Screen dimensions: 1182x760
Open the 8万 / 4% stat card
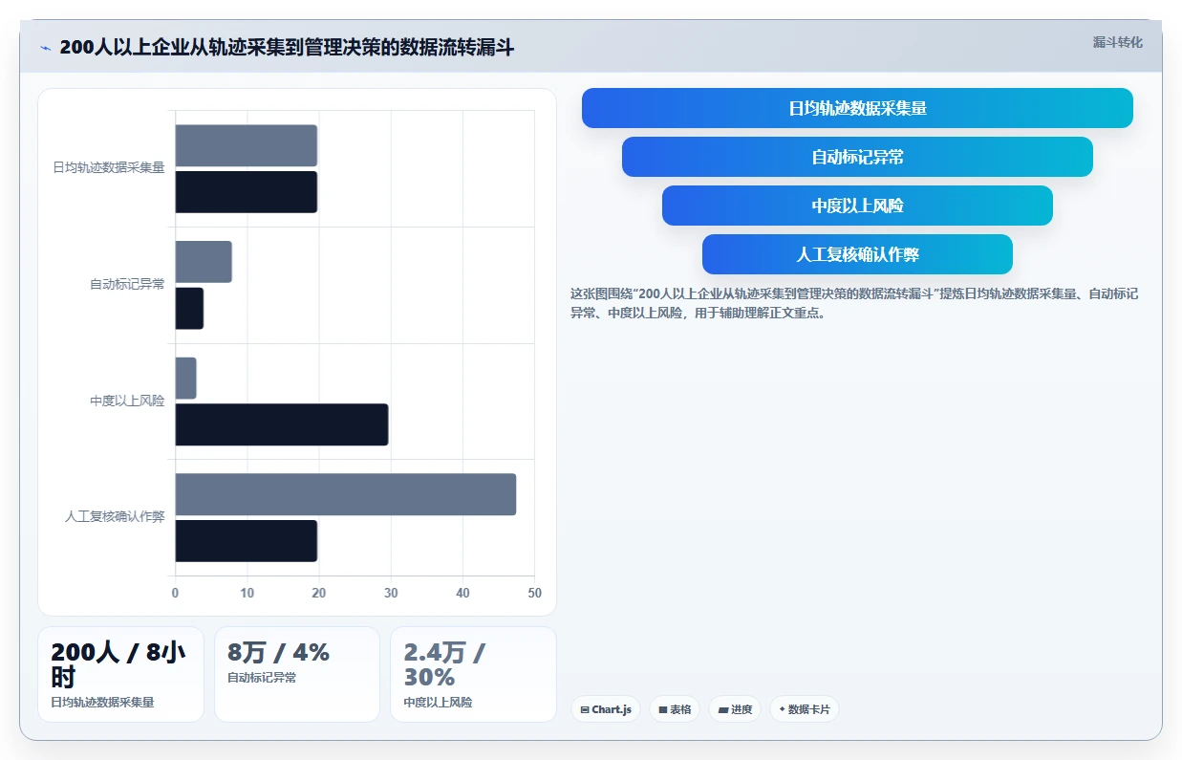297,674
